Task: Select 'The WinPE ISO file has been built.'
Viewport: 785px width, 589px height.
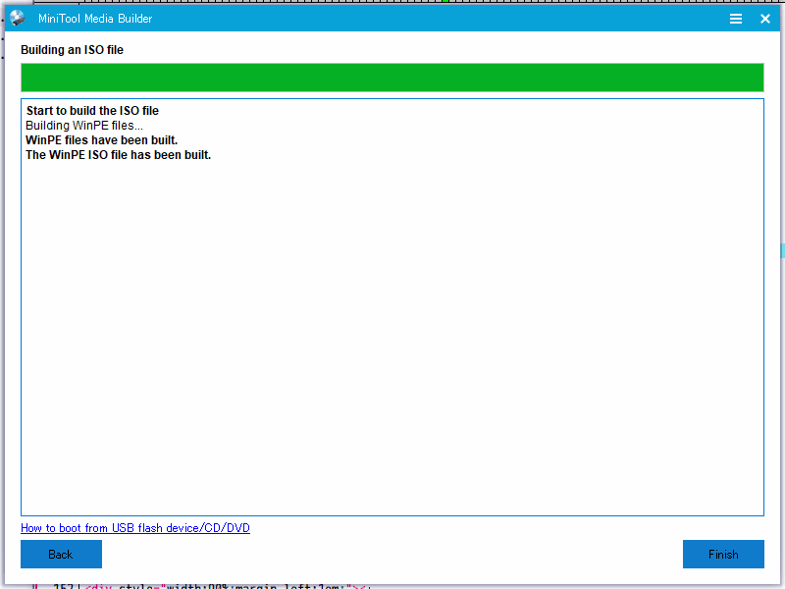Action: tap(118, 155)
